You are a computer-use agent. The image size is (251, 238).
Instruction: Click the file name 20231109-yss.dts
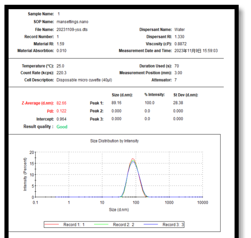pos(72,29)
